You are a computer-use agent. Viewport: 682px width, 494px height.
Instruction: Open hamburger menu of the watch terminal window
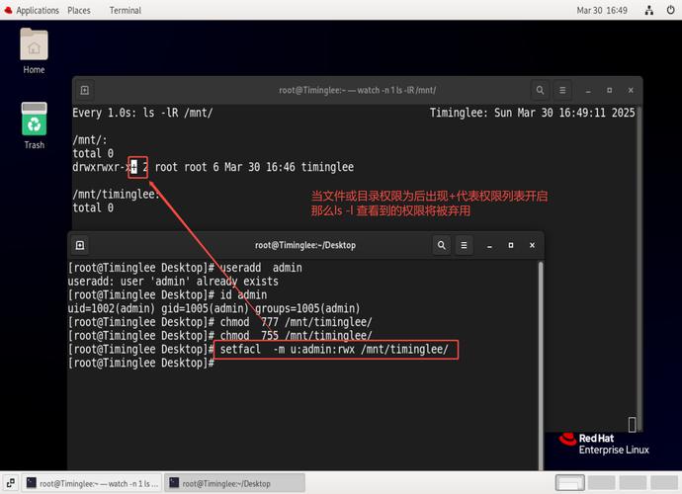[562, 90]
